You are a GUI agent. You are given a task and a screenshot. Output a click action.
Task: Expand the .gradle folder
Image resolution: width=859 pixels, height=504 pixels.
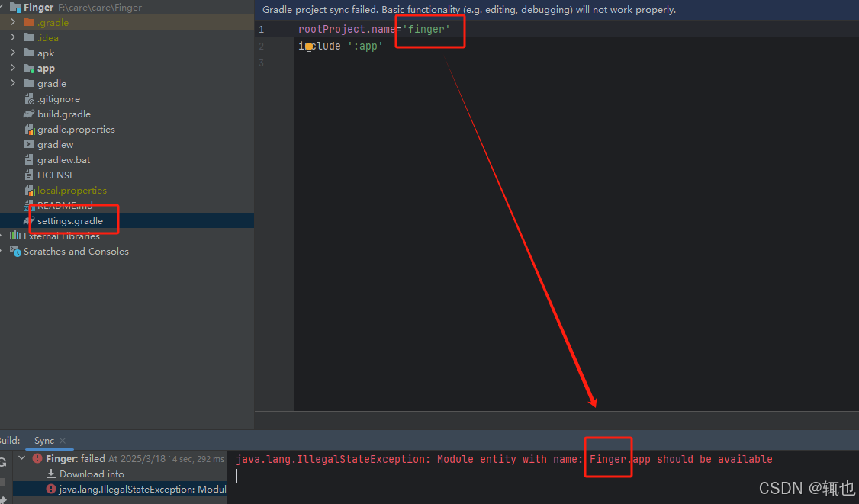tap(12, 22)
